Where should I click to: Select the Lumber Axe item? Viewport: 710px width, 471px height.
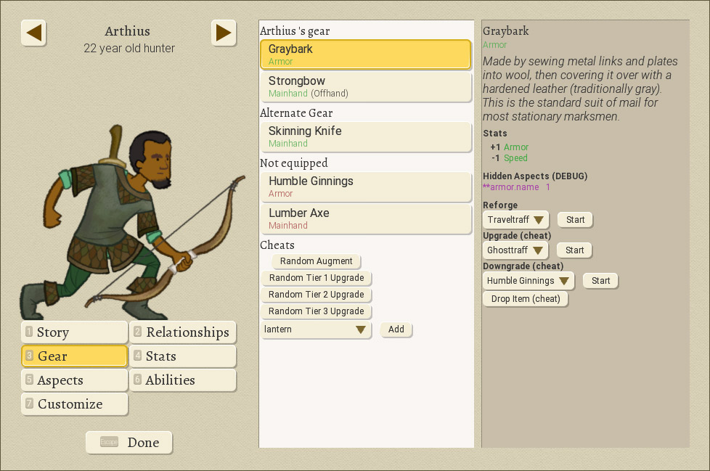point(366,218)
